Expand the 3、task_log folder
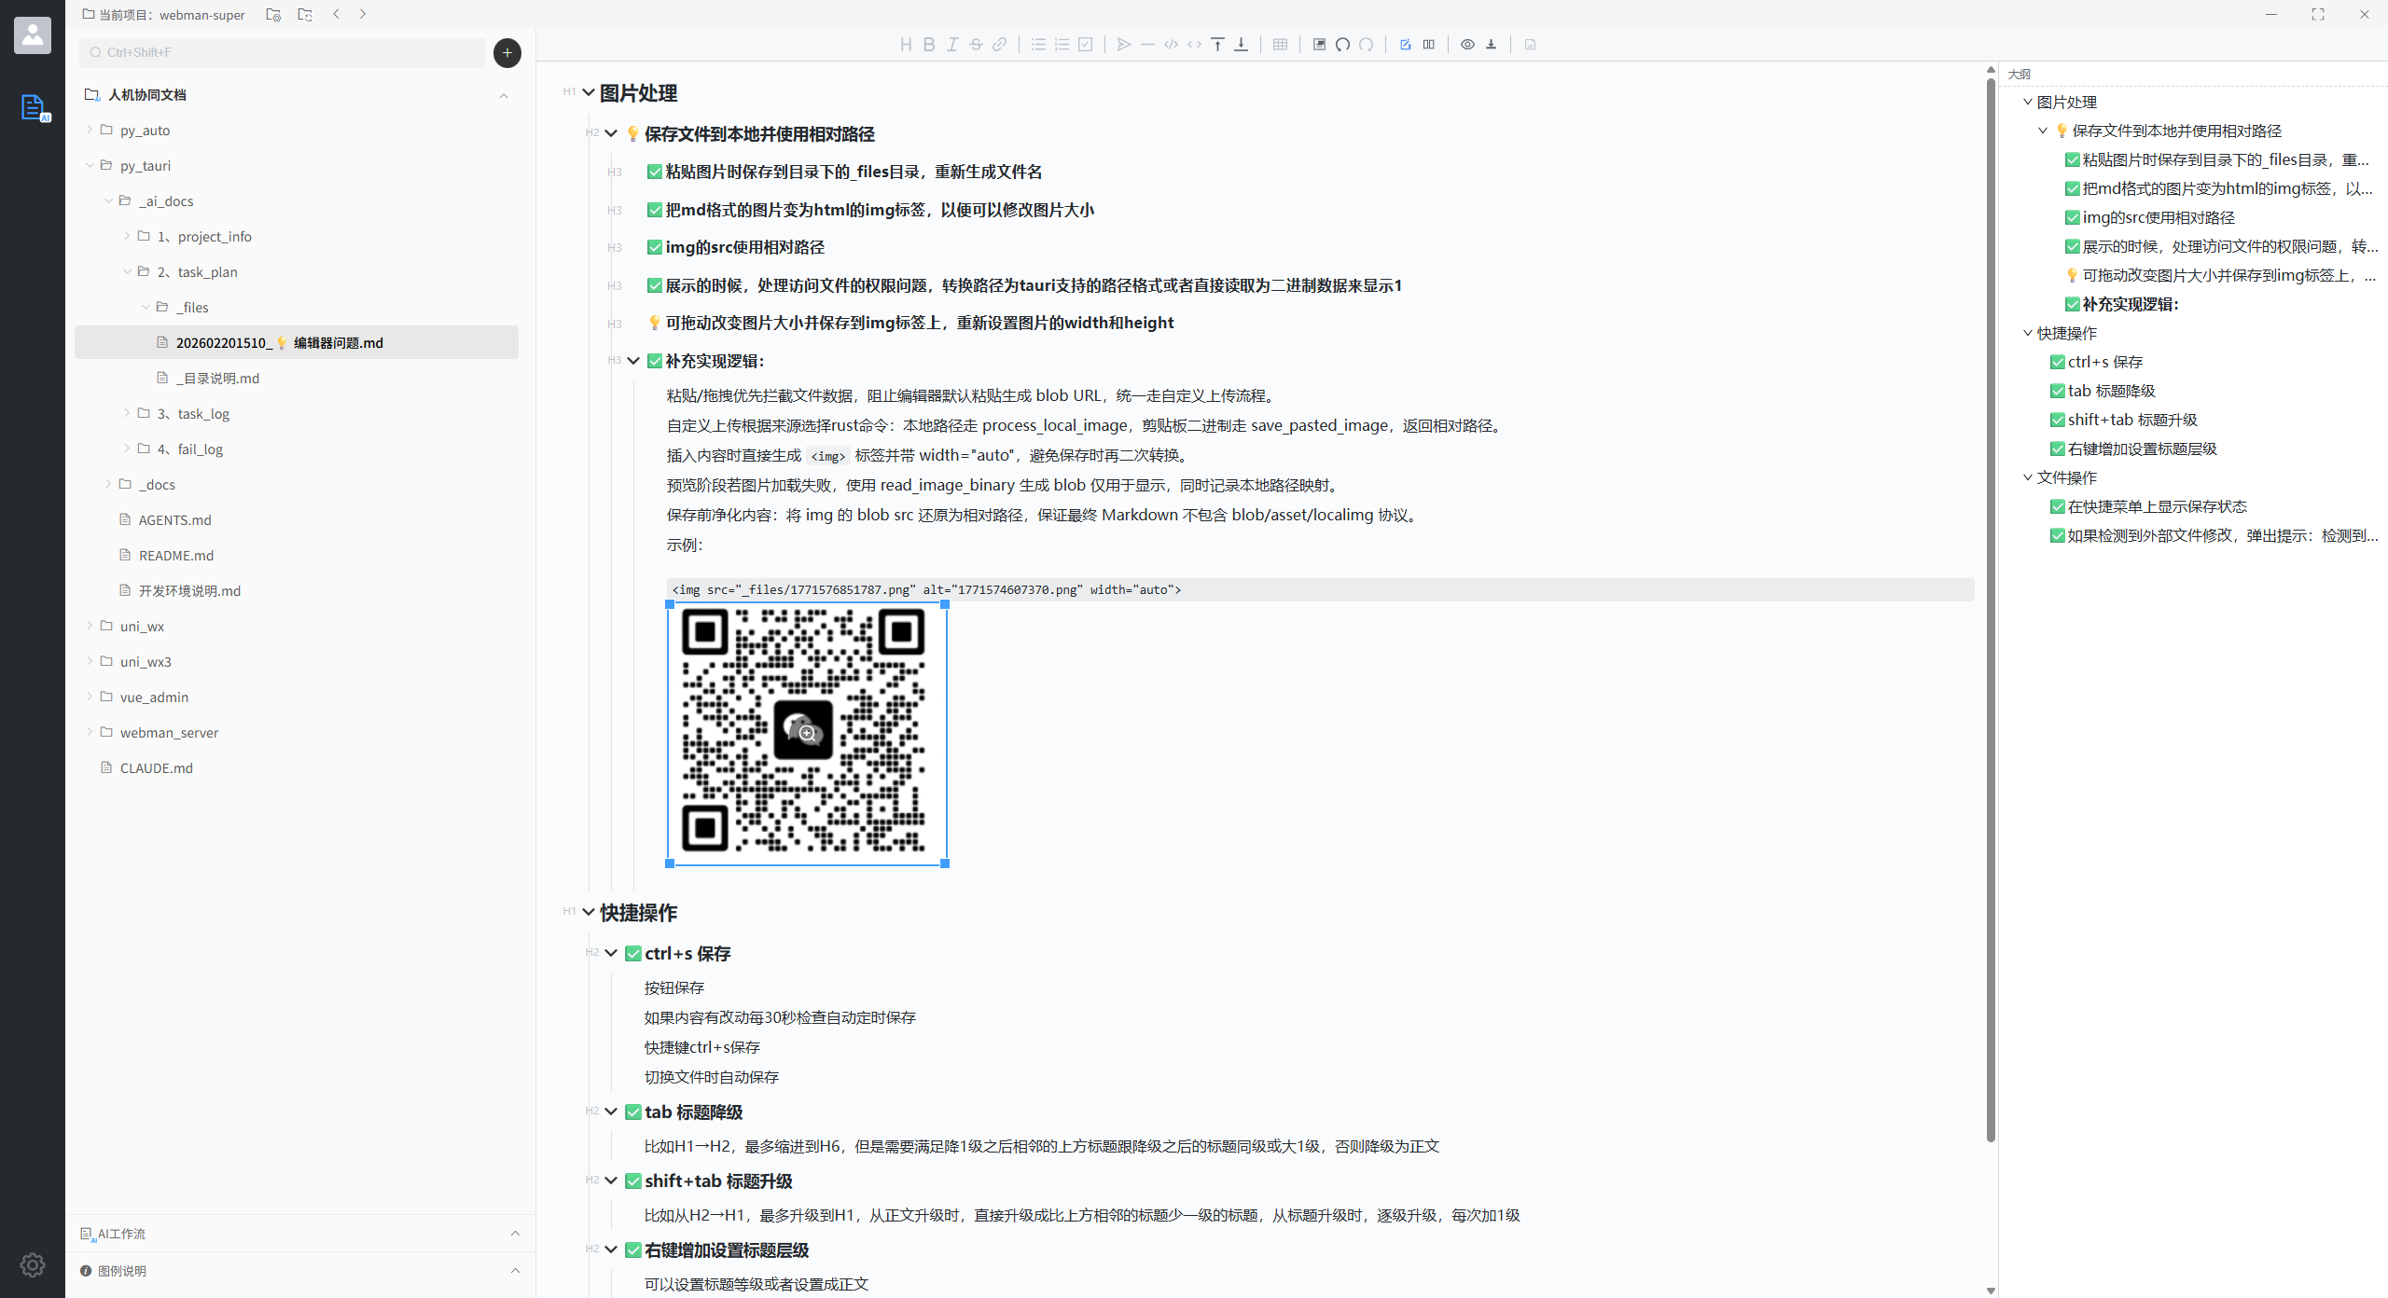 tap(127, 413)
